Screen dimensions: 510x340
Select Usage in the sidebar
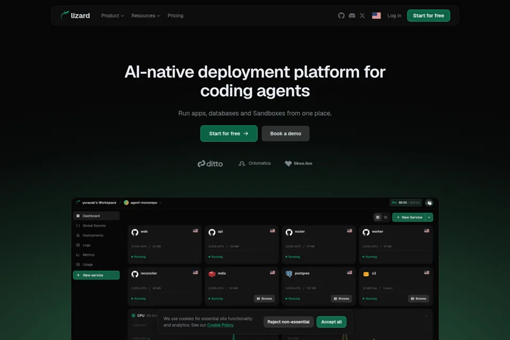[96, 265]
